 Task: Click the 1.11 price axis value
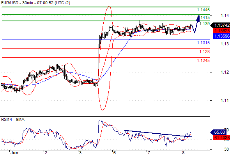point(225,100)
